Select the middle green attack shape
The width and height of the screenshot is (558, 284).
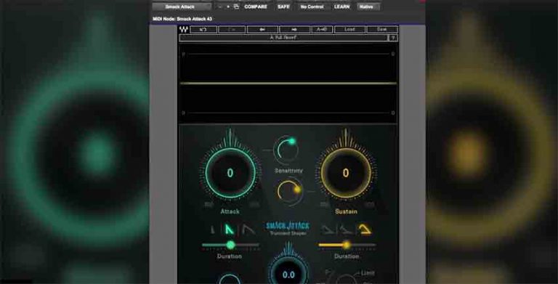pyautogui.click(x=229, y=230)
